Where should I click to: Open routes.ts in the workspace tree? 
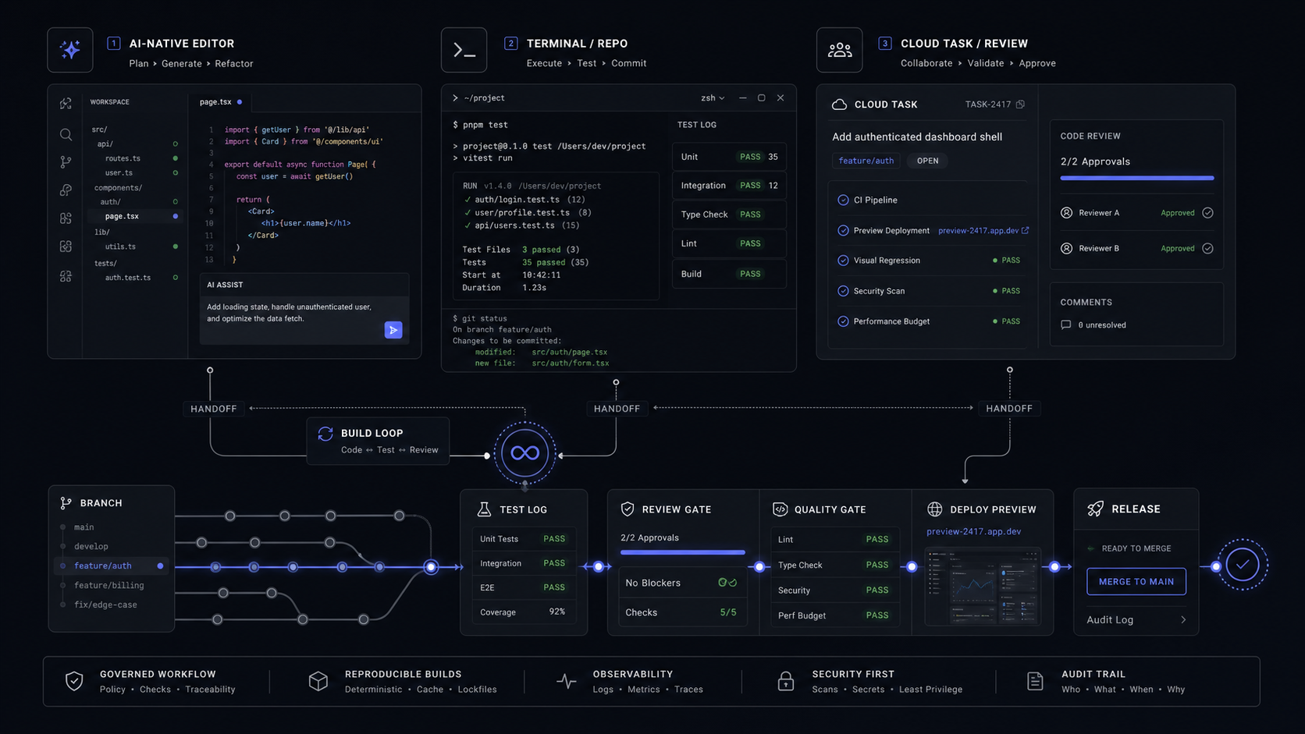[x=123, y=158]
